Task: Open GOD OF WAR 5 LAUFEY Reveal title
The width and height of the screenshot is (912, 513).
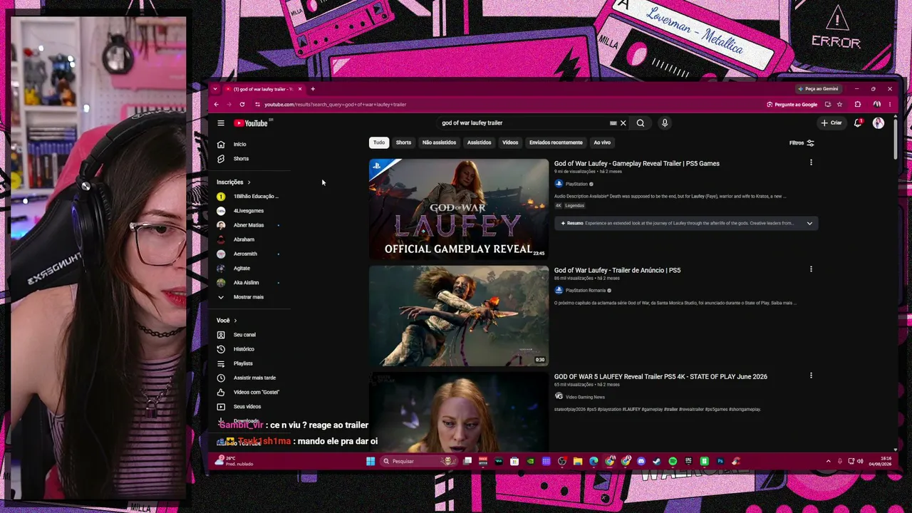Action: pyautogui.click(x=660, y=376)
